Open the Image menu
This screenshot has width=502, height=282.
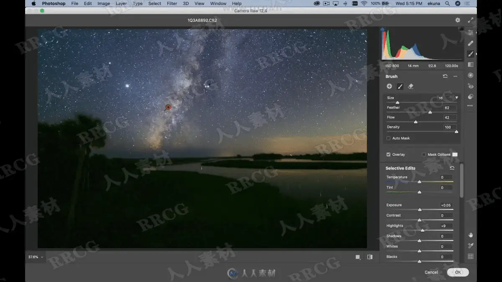click(x=104, y=3)
